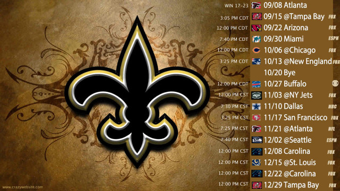Select the FOX logo on the NY Jets row

pos(332,95)
